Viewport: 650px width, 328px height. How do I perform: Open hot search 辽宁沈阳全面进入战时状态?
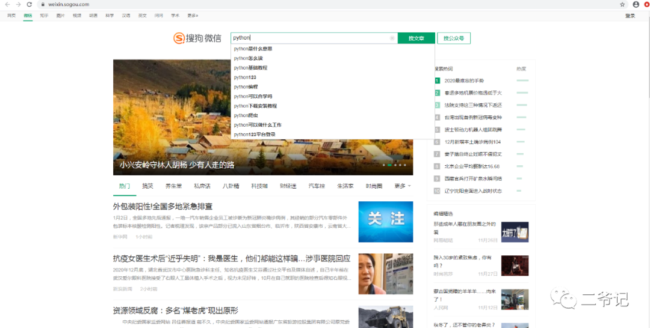[x=473, y=190]
